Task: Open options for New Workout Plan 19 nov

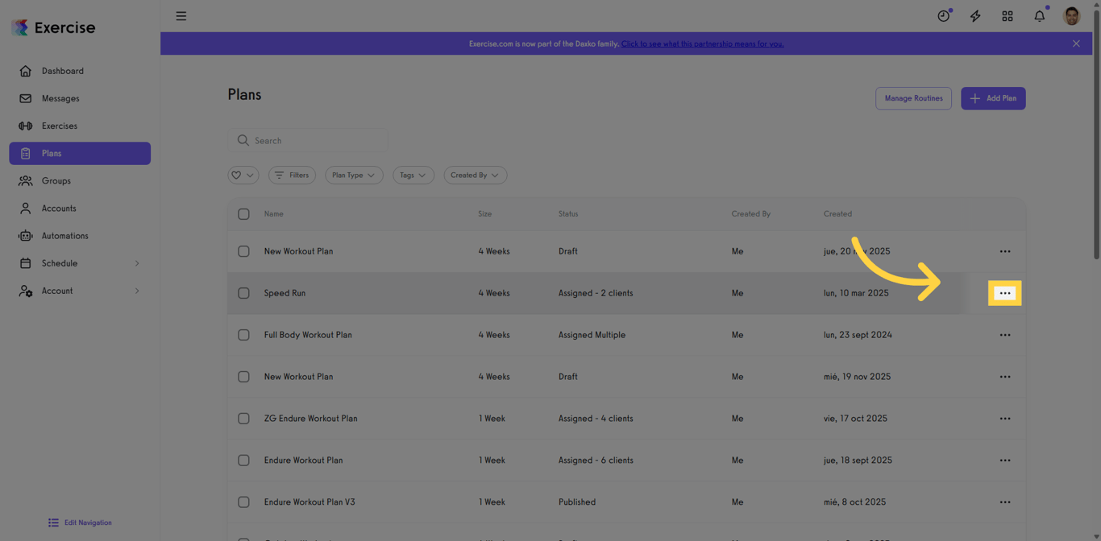Action: (x=1005, y=377)
